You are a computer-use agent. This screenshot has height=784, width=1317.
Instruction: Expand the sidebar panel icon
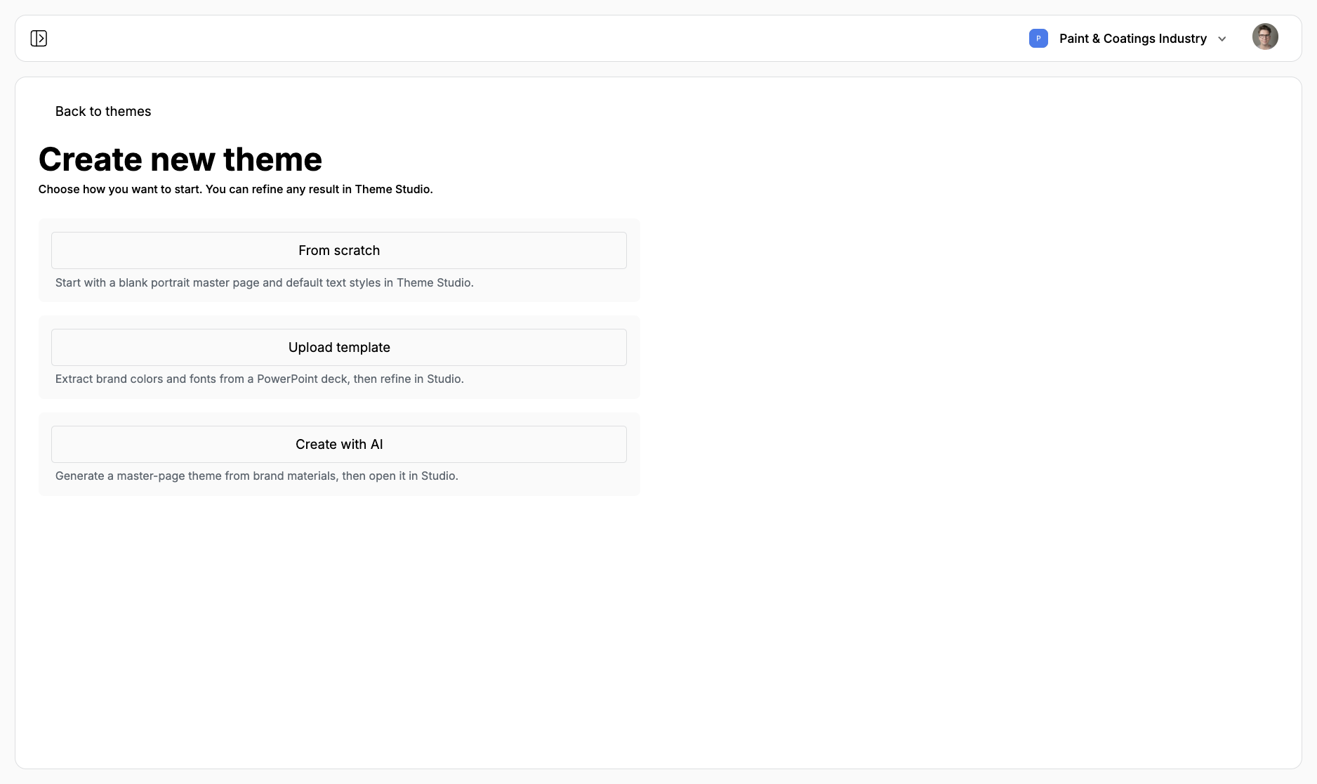[39, 38]
